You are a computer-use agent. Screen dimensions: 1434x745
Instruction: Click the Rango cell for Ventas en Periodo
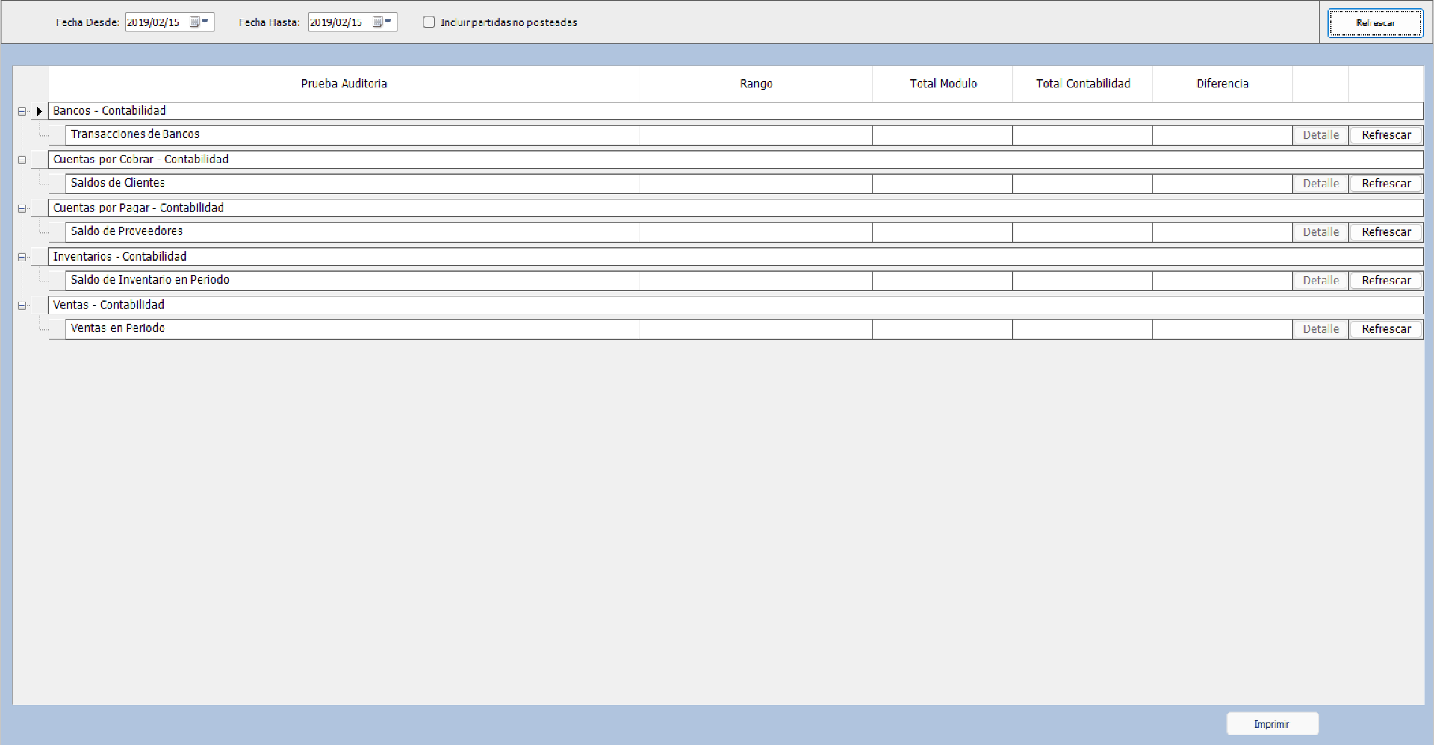(x=756, y=329)
